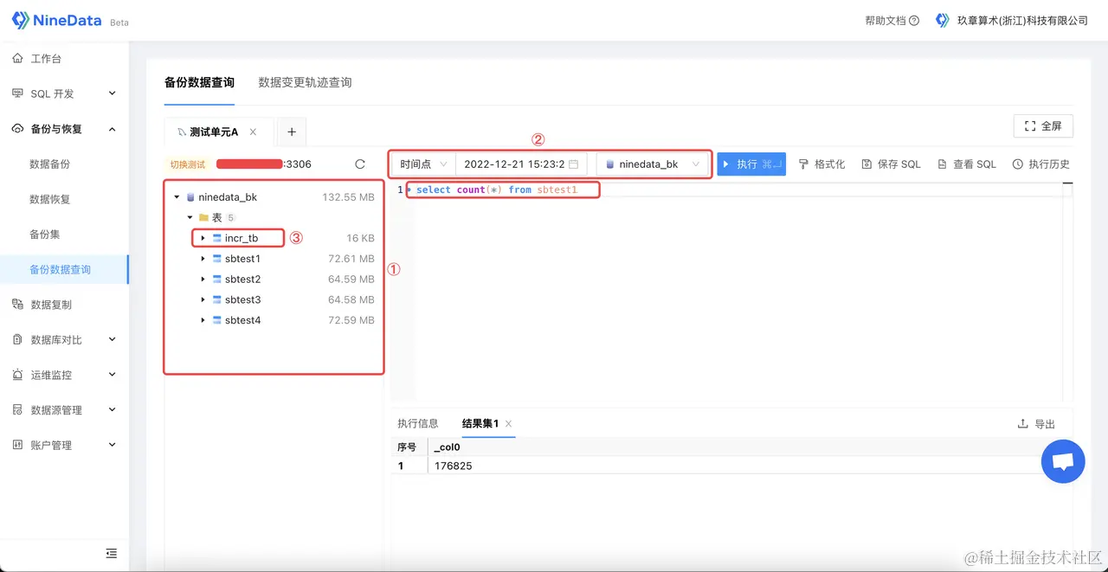This screenshot has height=572, width=1108.
Task: Click the 执行 run button
Action: (x=751, y=164)
